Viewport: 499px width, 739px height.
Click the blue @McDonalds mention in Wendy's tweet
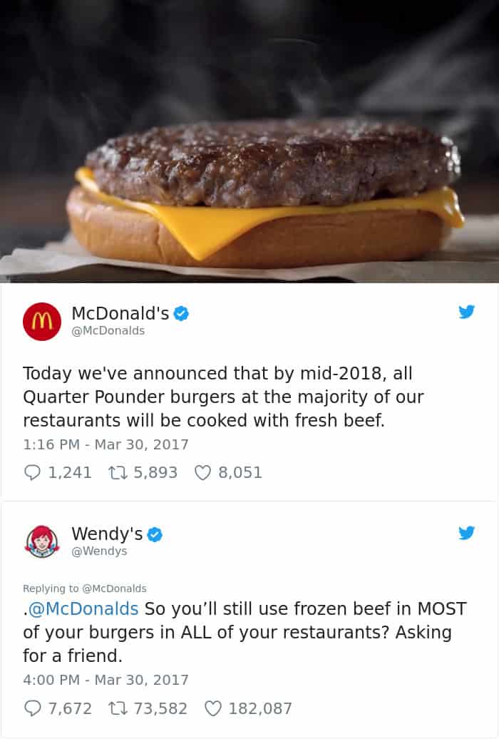(83, 609)
